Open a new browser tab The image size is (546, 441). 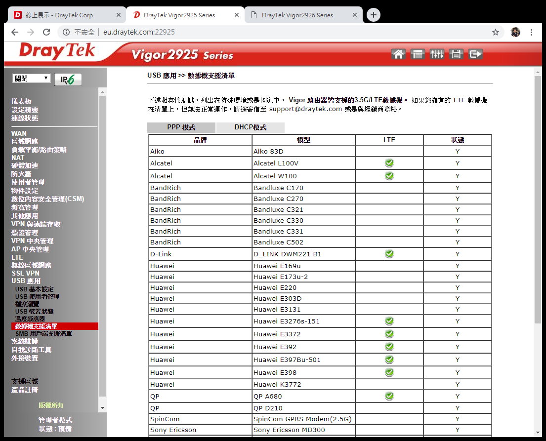(374, 15)
